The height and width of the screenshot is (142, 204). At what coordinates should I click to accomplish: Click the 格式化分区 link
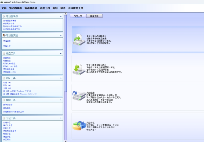(x=8, y=125)
